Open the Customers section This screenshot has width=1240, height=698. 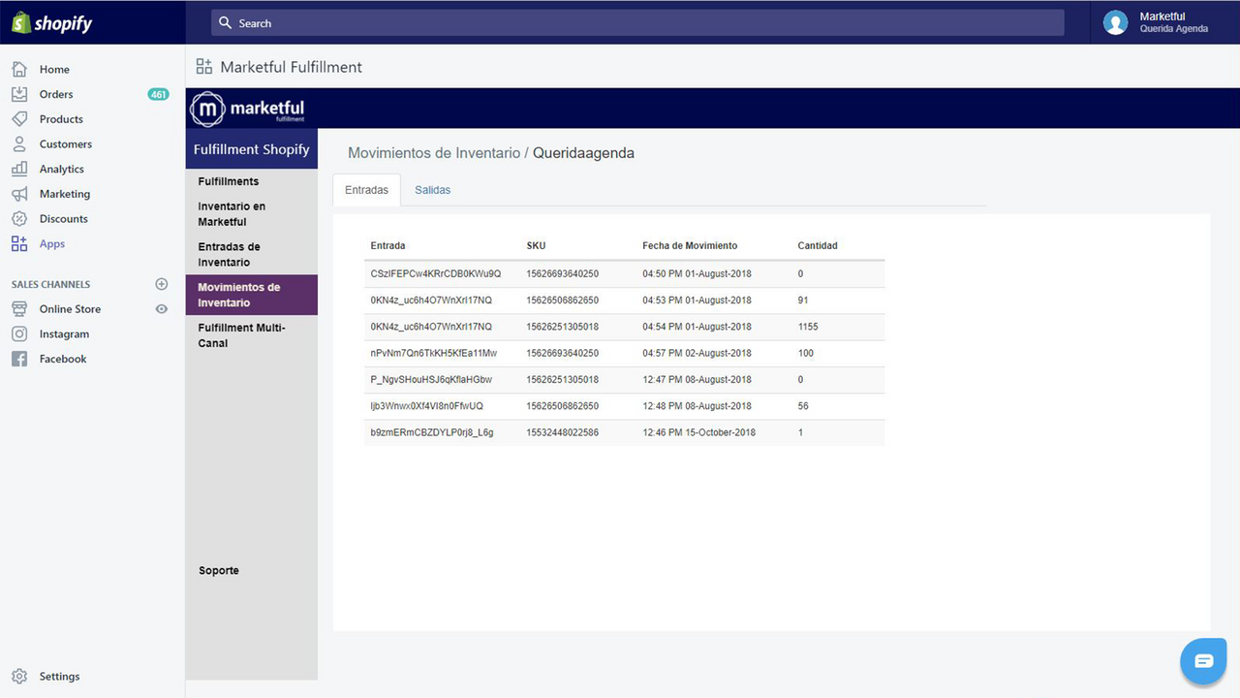[x=65, y=143]
